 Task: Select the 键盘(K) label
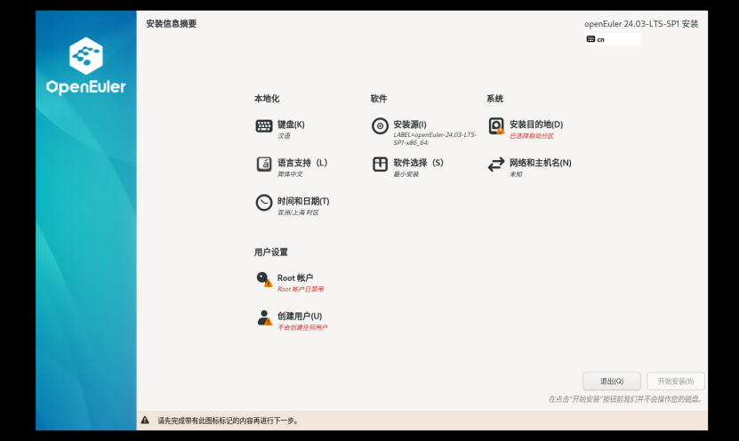coord(291,124)
